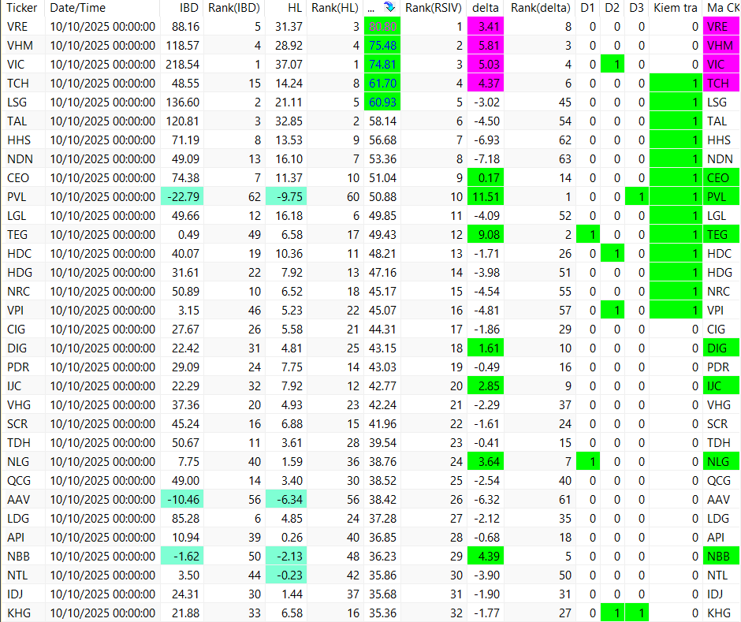The width and height of the screenshot is (741, 622).
Task: Select VRE in the Ticker column
Action: [17, 27]
